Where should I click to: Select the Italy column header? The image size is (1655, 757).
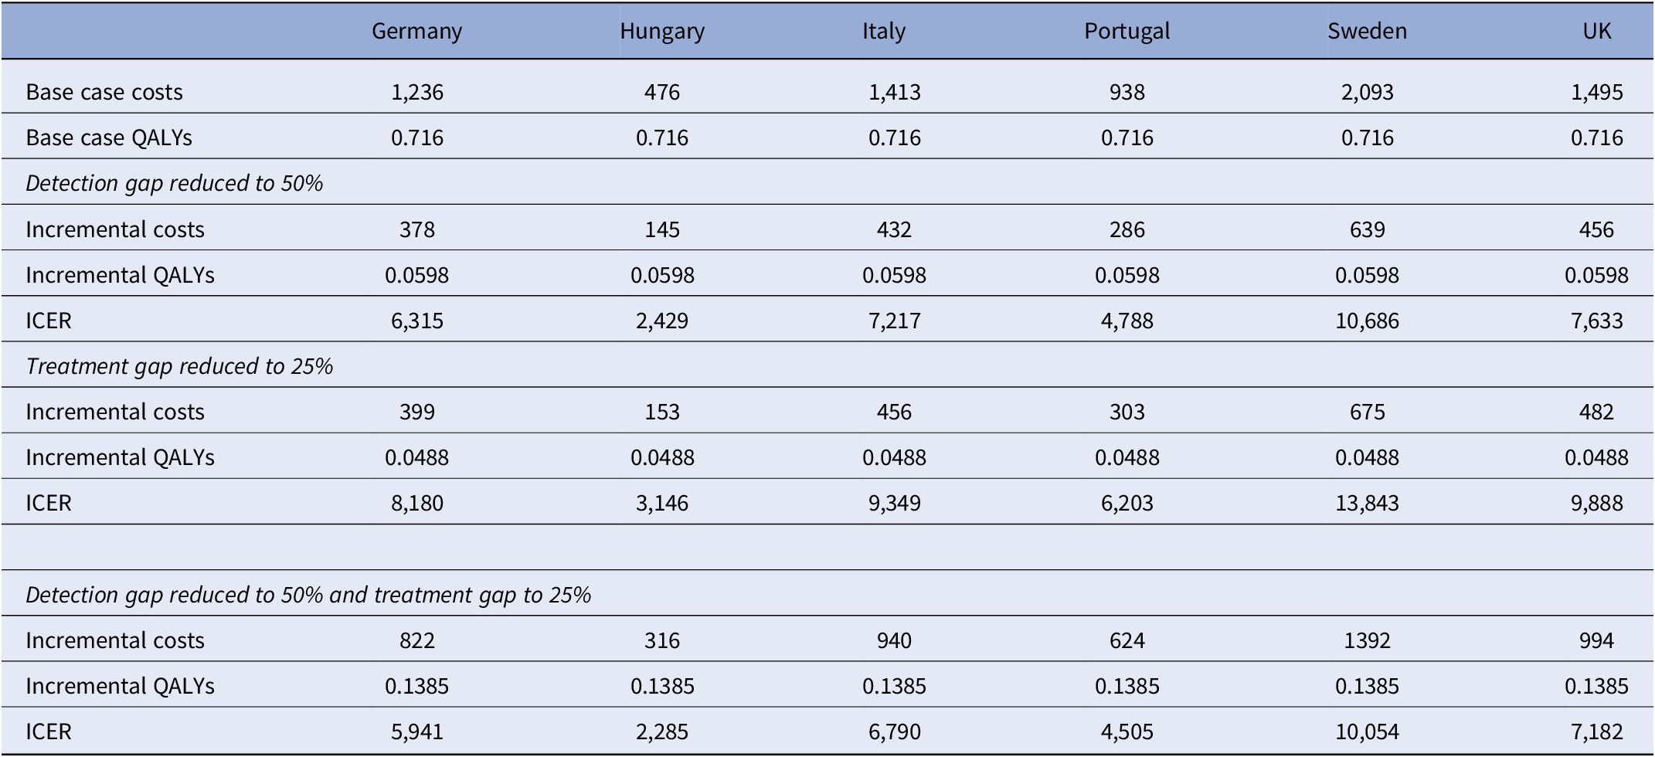[x=883, y=31]
